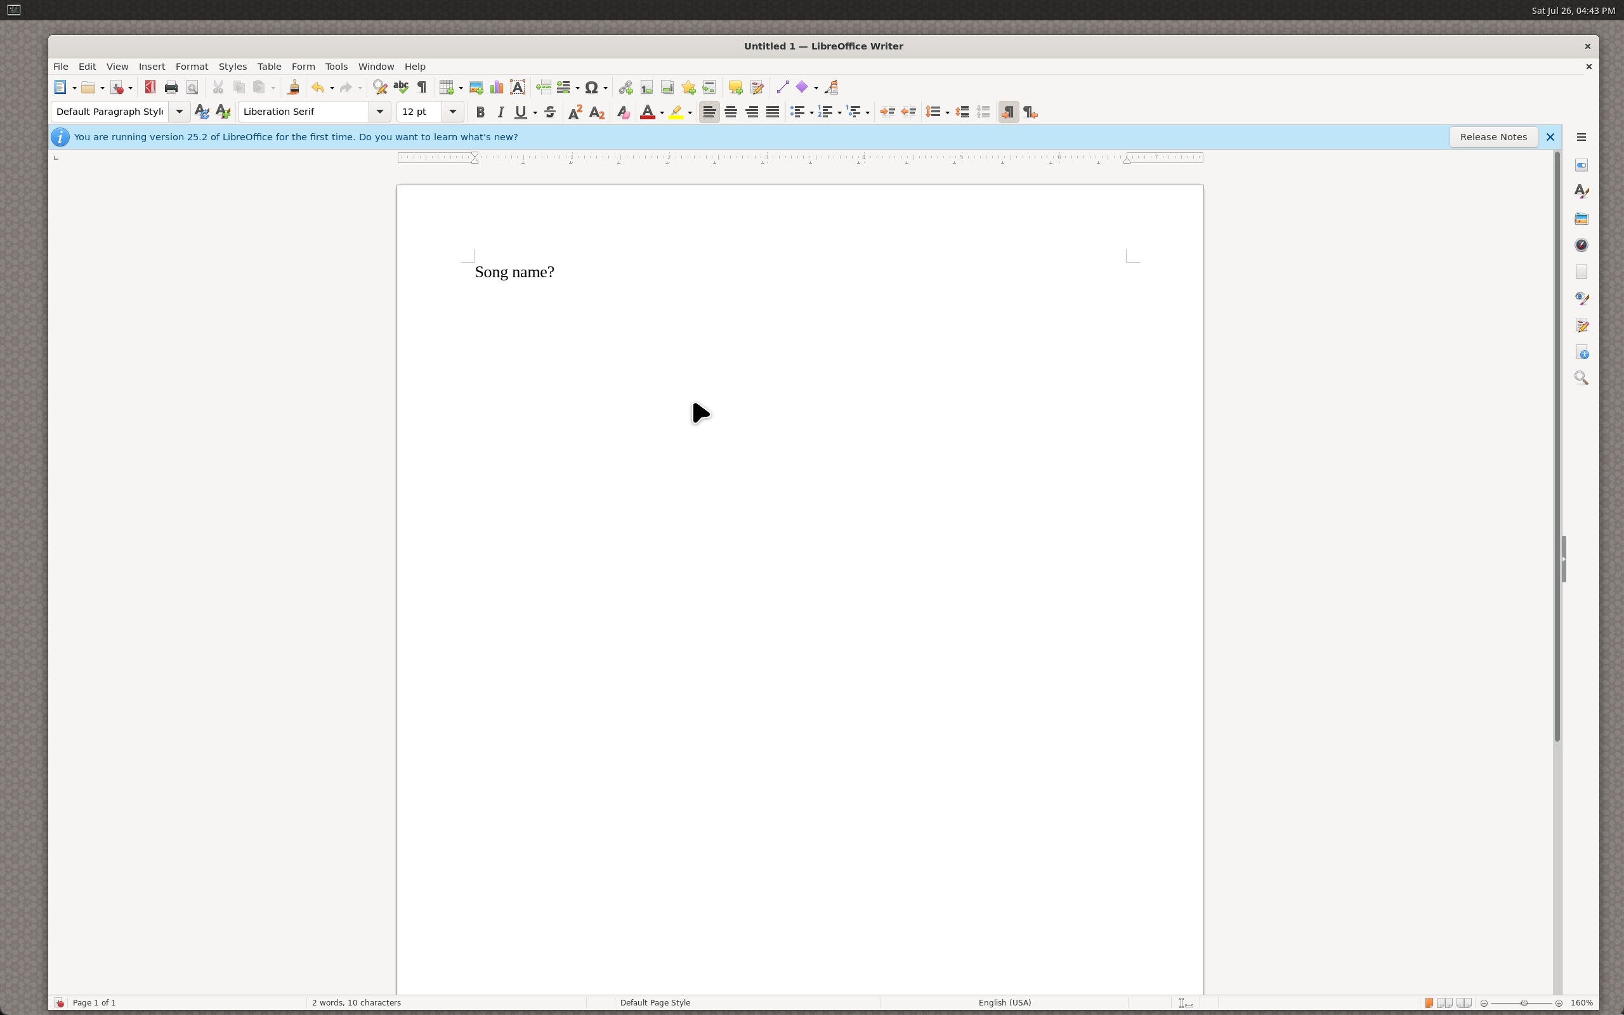Open the sidebar Navigator compass icon

pyautogui.click(x=1581, y=245)
